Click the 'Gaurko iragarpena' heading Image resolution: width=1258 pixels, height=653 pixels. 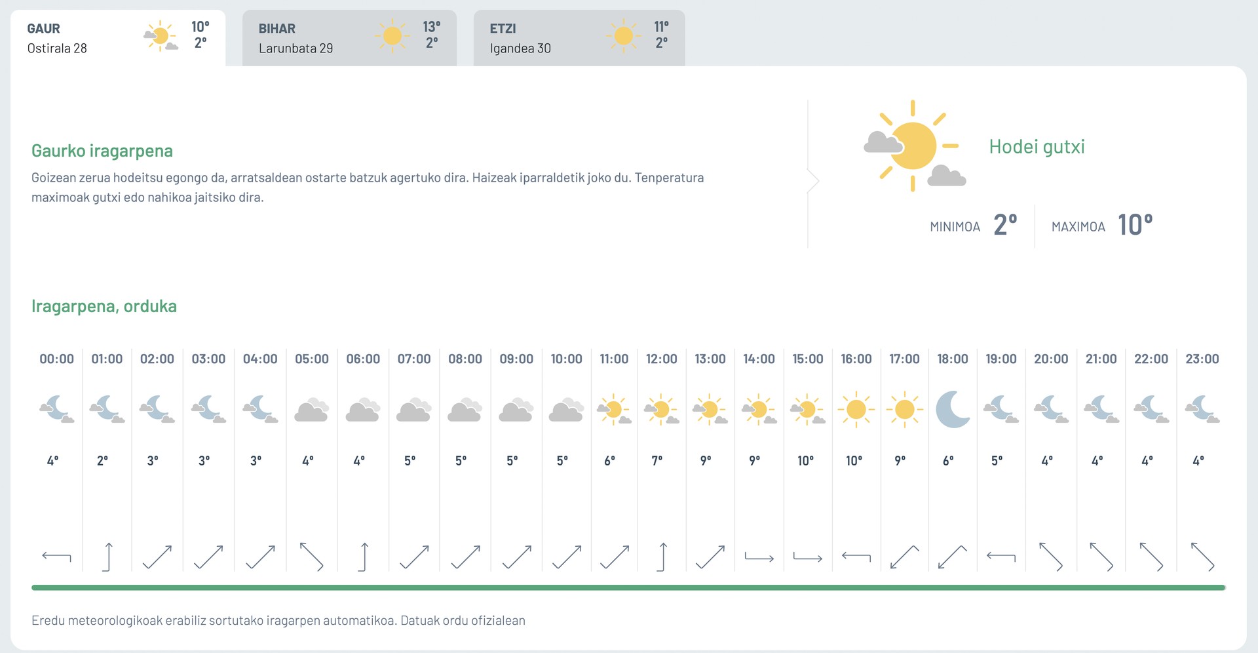pos(102,151)
